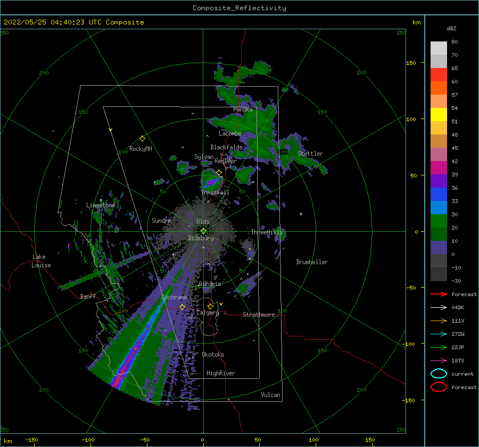479x447 pixels.
Task: Click the dBZ legend heading
Action: tap(451, 28)
